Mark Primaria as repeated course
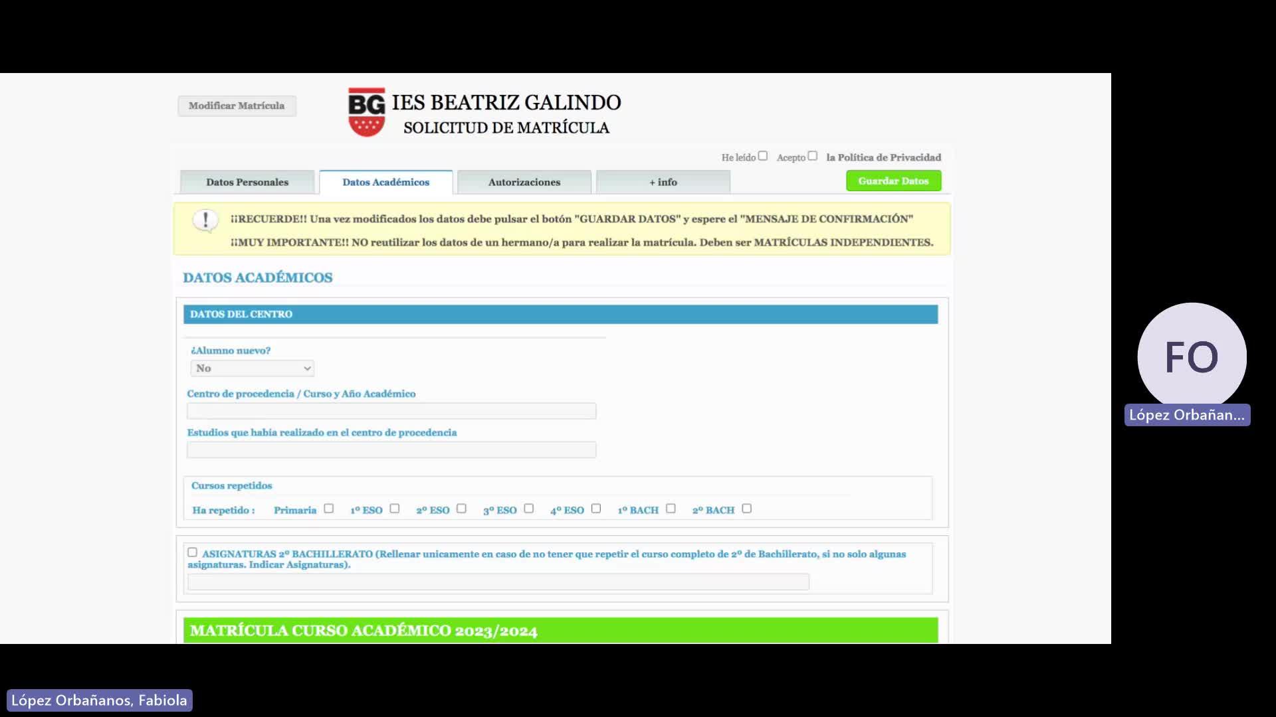The image size is (1276, 717). point(328,509)
